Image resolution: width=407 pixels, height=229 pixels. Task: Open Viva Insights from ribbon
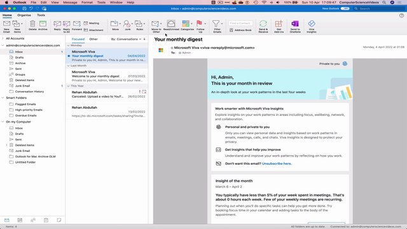312,26
